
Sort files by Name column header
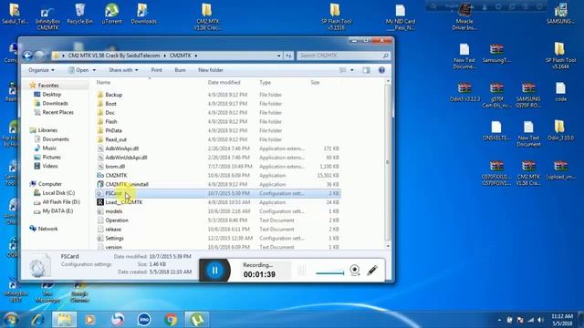[103, 82]
